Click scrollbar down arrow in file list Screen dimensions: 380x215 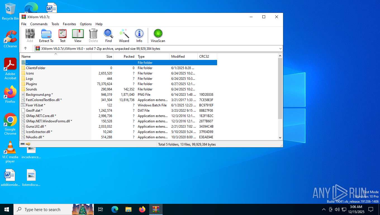(280, 138)
